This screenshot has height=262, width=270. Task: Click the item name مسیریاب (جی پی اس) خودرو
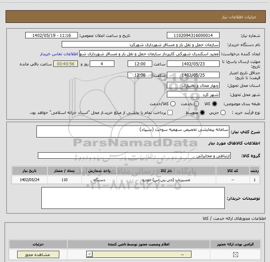pyautogui.click(x=166, y=180)
